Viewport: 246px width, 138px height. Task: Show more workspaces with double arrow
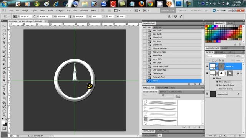coord(206,10)
